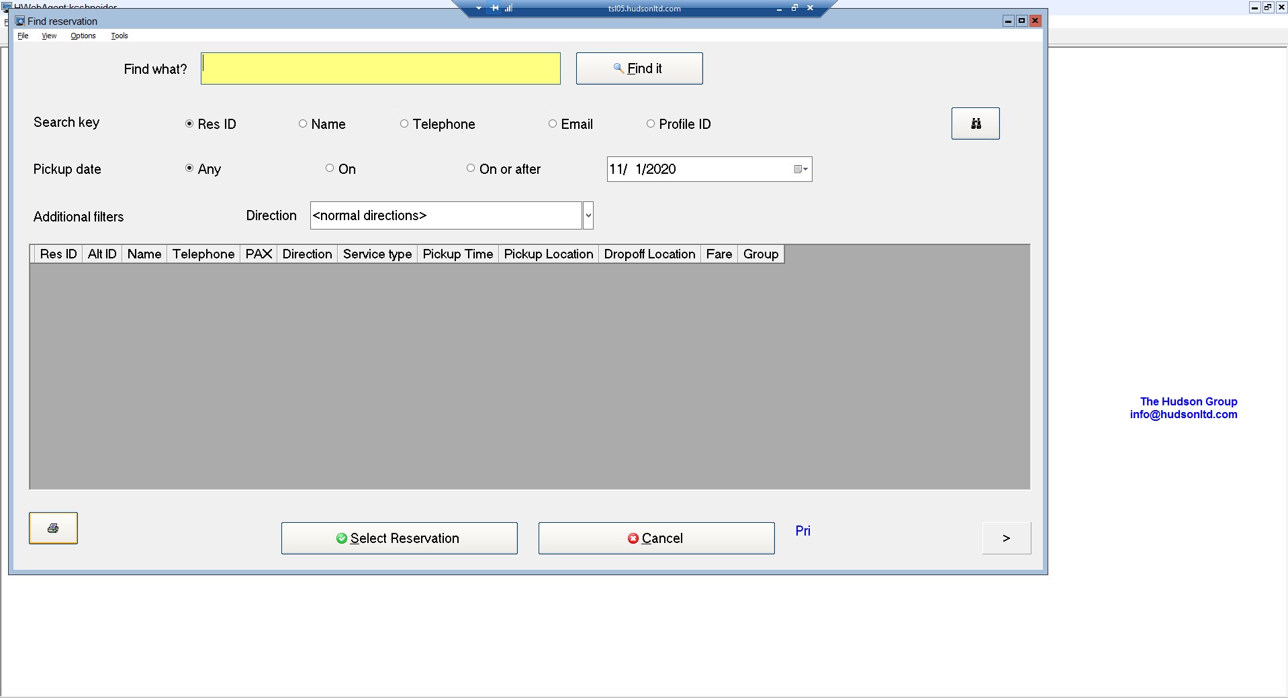Image resolution: width=1288 pixels, height=698 pixels.
Task: Select the Name search key radio button
Action: click(x=303, y=123)
